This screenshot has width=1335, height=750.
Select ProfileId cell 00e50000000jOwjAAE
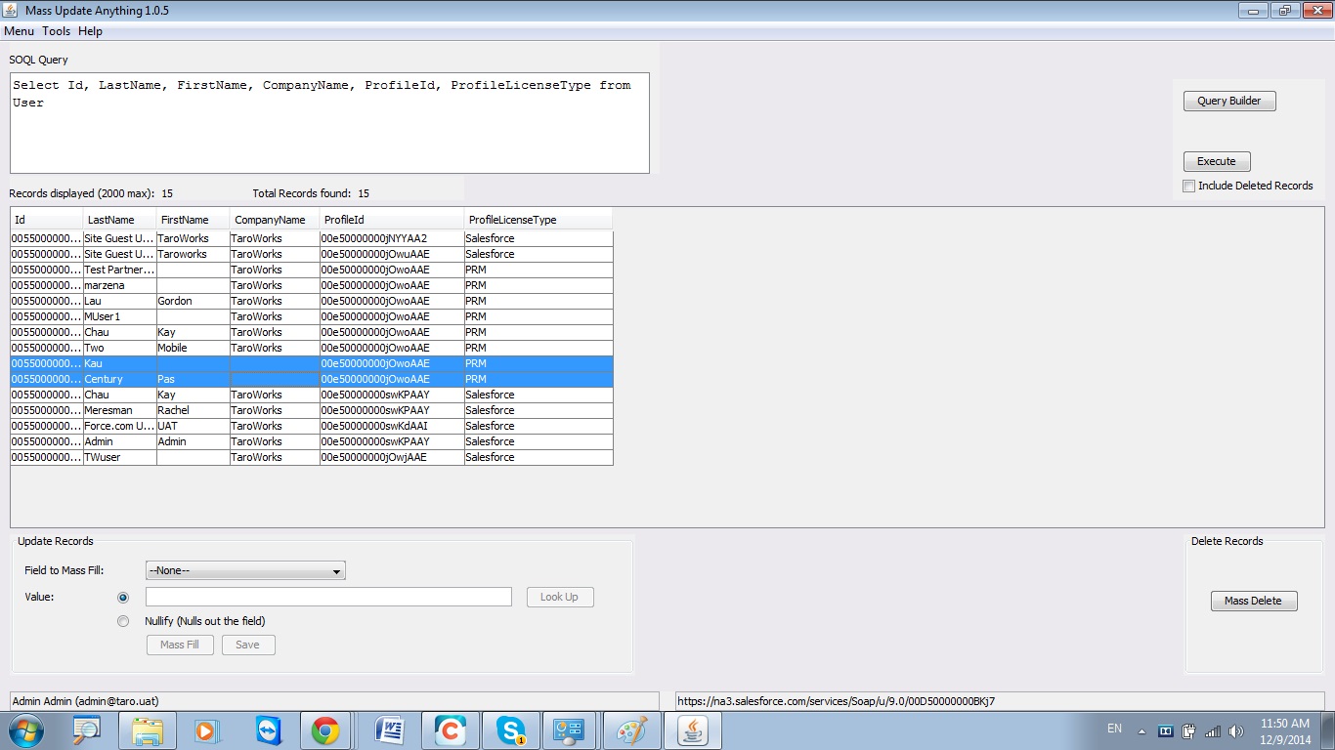point(392,457)
